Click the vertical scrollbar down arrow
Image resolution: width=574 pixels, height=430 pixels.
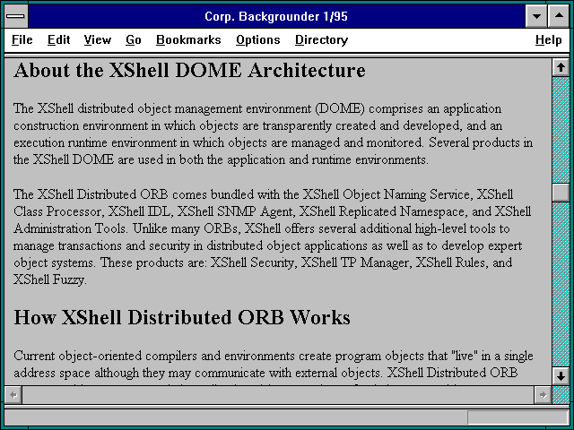561,376
